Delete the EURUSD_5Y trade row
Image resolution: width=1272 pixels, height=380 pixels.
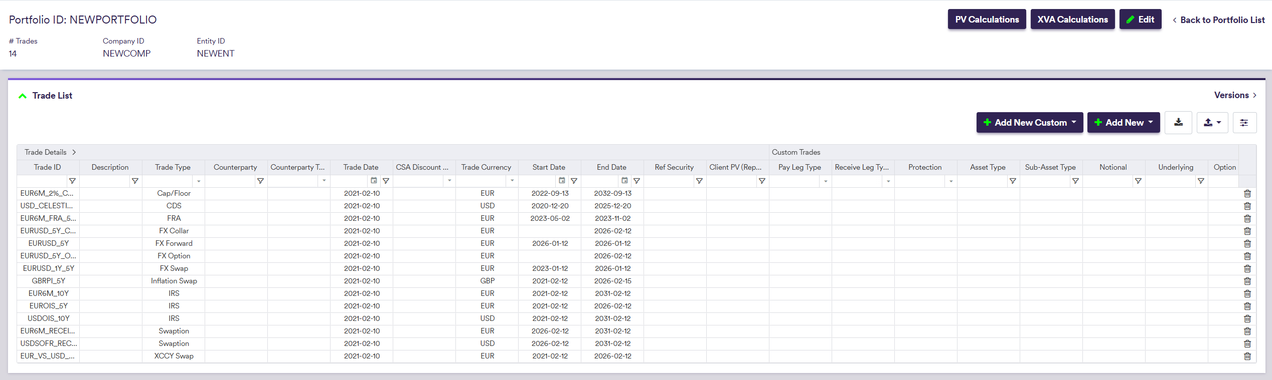(1247, 243)
